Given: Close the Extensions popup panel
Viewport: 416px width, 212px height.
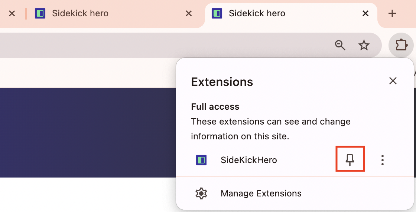Looking at the screenshot, I should 393,81.
